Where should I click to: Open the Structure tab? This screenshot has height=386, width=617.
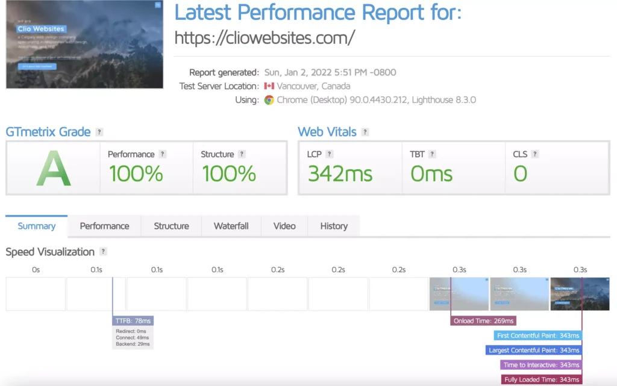(x=171, y=226)
